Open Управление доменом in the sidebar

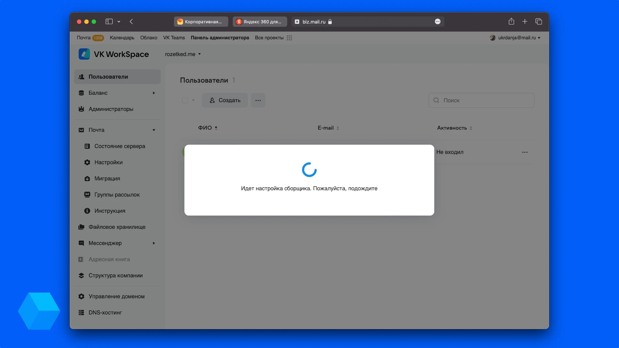[x=117, y=296]
